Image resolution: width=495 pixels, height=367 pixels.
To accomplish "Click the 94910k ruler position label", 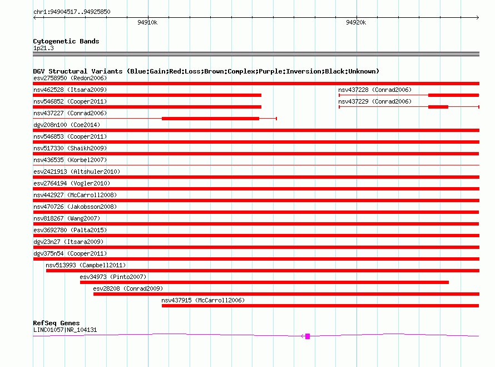I will click(147, 22).
